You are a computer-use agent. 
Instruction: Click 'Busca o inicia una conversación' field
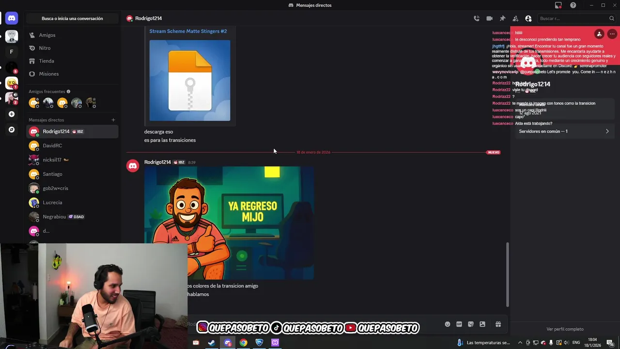(x=72, y=18)
